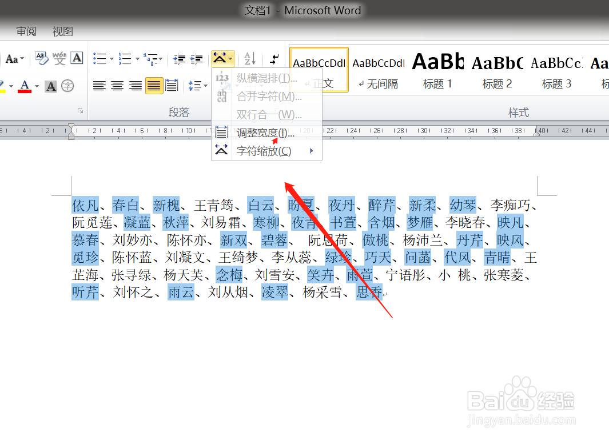The height and width of the screenshot is (441, 609).
Task: Expand the highlight color dropdown arrow
Action: point(11,86)
